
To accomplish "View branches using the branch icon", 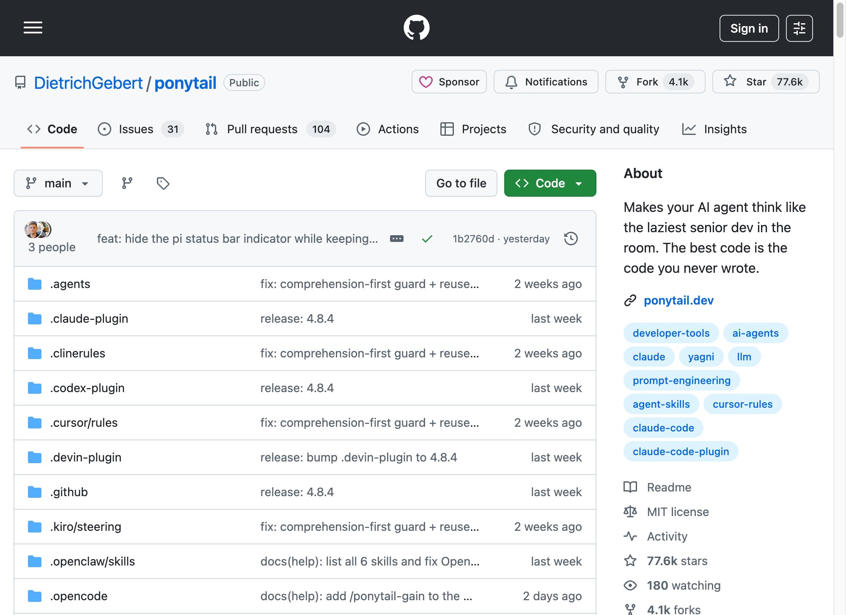I will click(127, 183).
